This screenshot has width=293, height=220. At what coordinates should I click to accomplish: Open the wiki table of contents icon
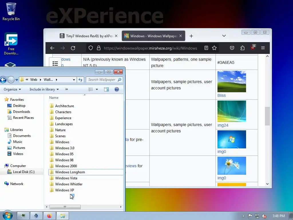pos(55,64)
